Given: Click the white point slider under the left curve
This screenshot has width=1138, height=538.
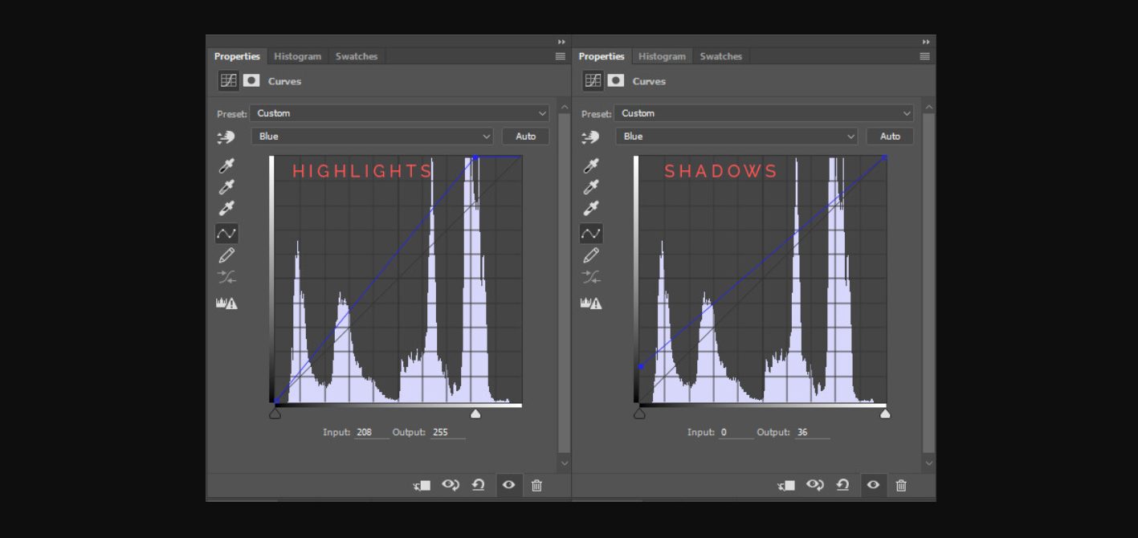Looking at the screenshot, I should [475, 414].
